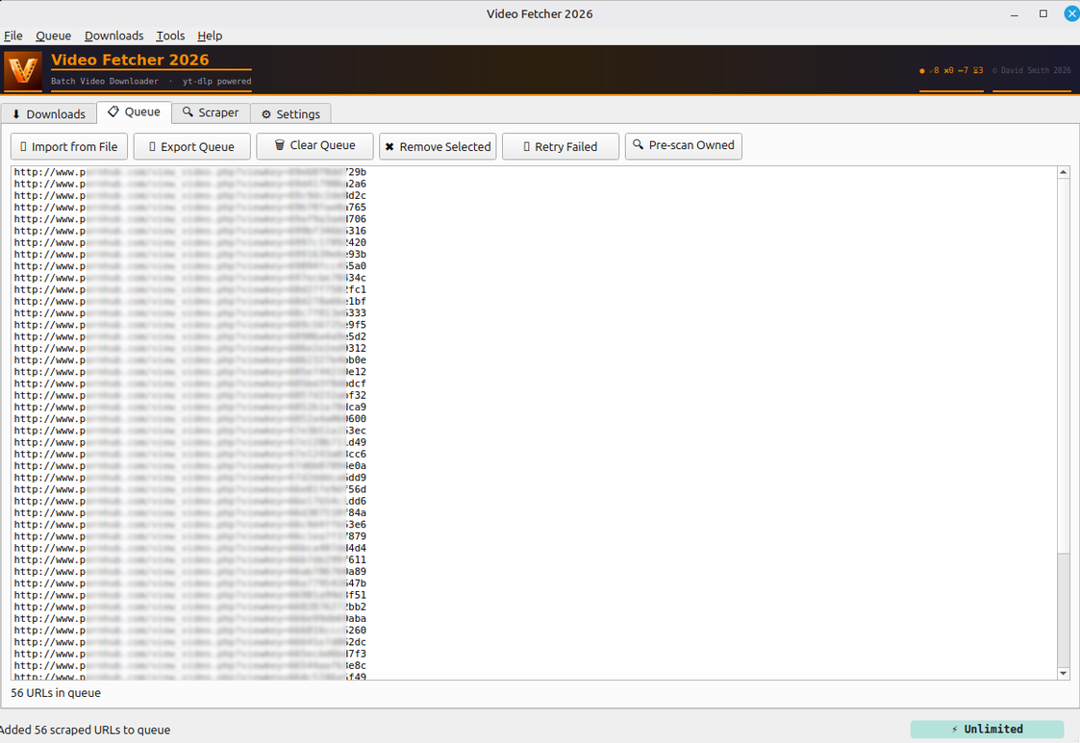Screen dimensions: 1080x743
Task: Click the queue list scroll-up arrow
Action: pos(1064,172)
